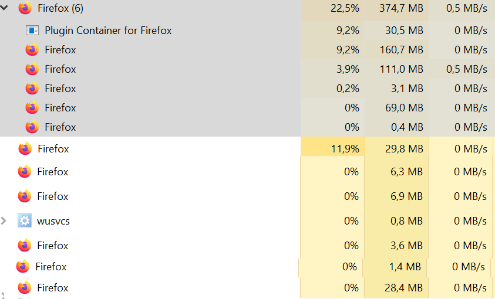
Task: Click the 0,5 MB/s disk cell of Firefox (6)
Action: click(x=462, y=9)
